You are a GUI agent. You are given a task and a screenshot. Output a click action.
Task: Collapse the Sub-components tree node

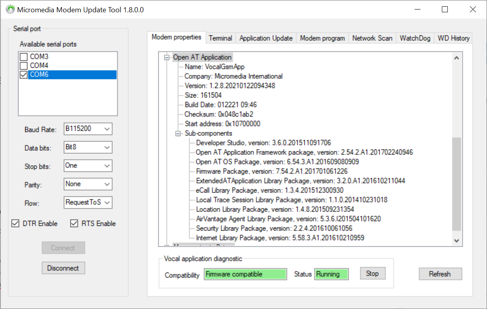click(x=178, y=134)
